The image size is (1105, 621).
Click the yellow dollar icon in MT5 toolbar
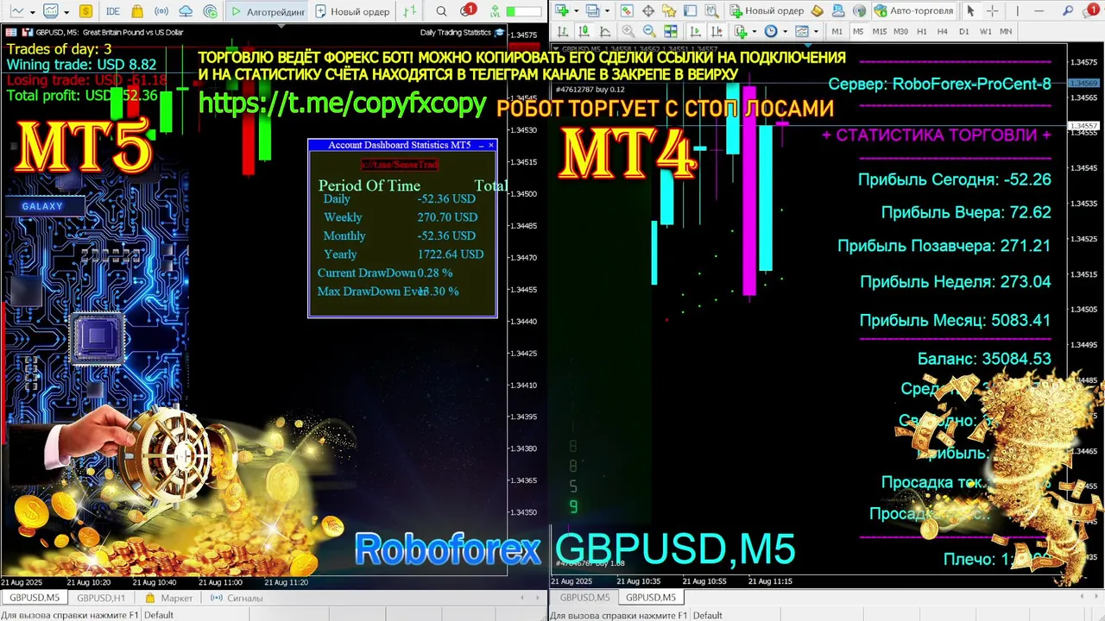point(85,11)
